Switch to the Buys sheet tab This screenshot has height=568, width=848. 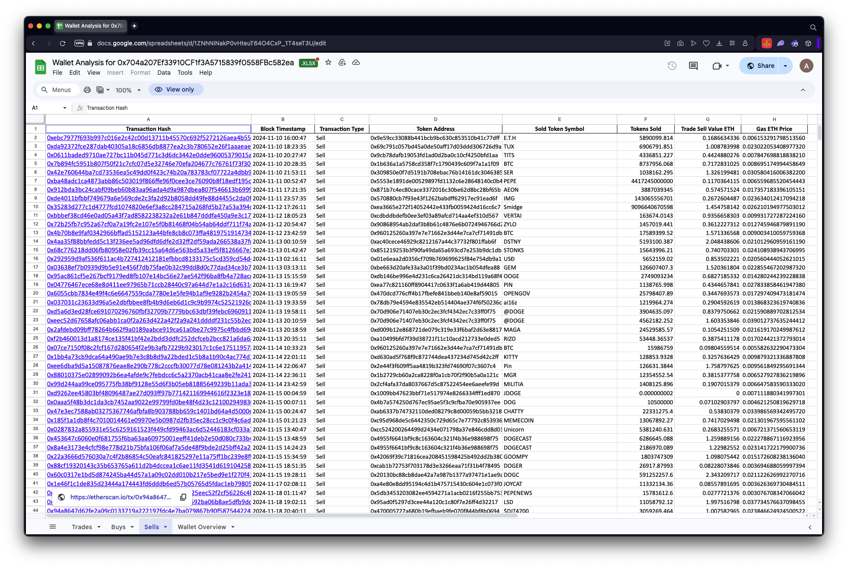click(x=118, y=527)
